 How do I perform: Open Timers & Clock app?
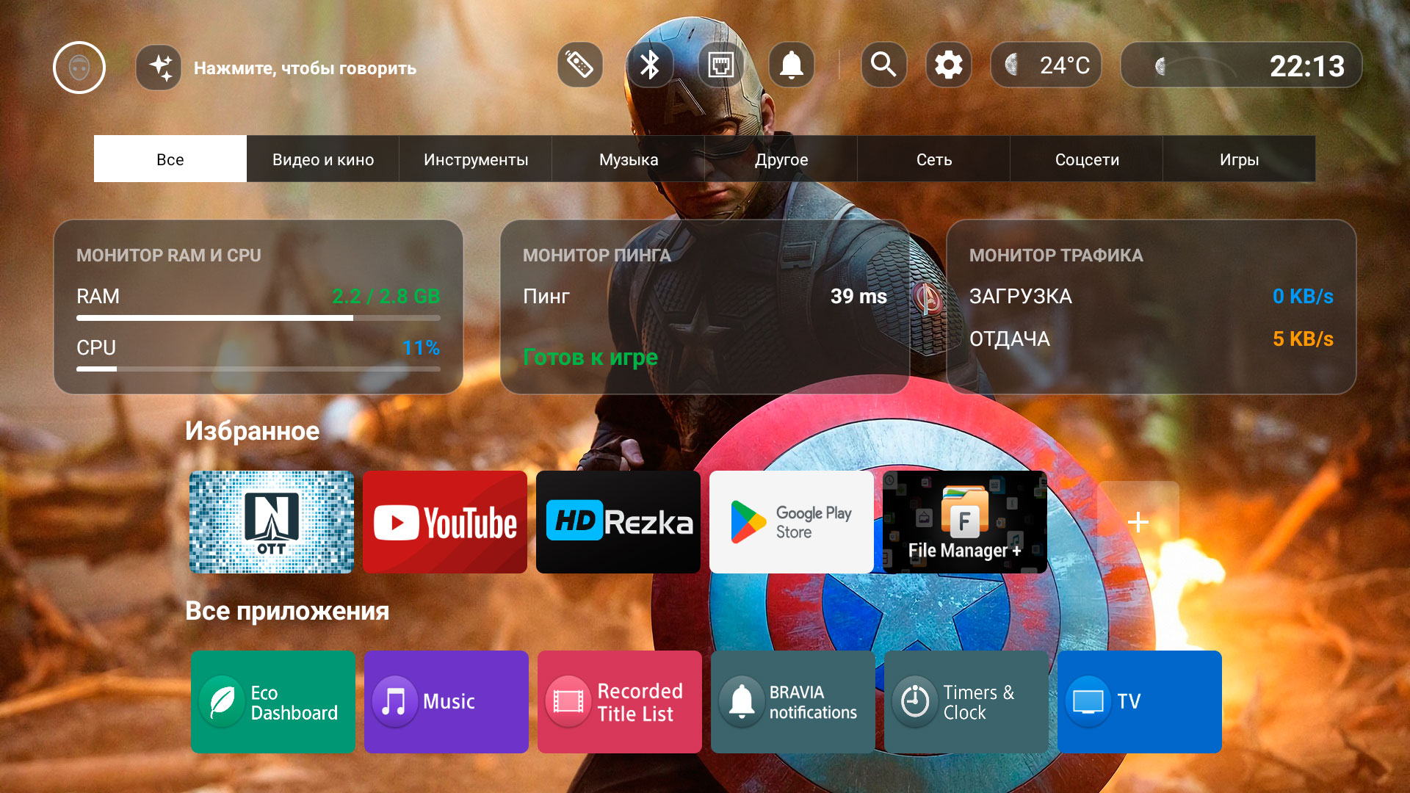point(966,702)
